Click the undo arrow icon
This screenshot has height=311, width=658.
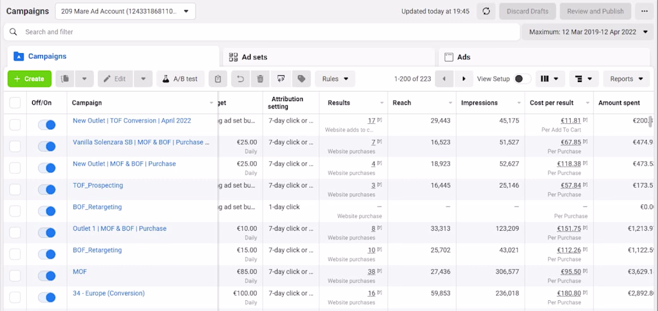point(240,79)
